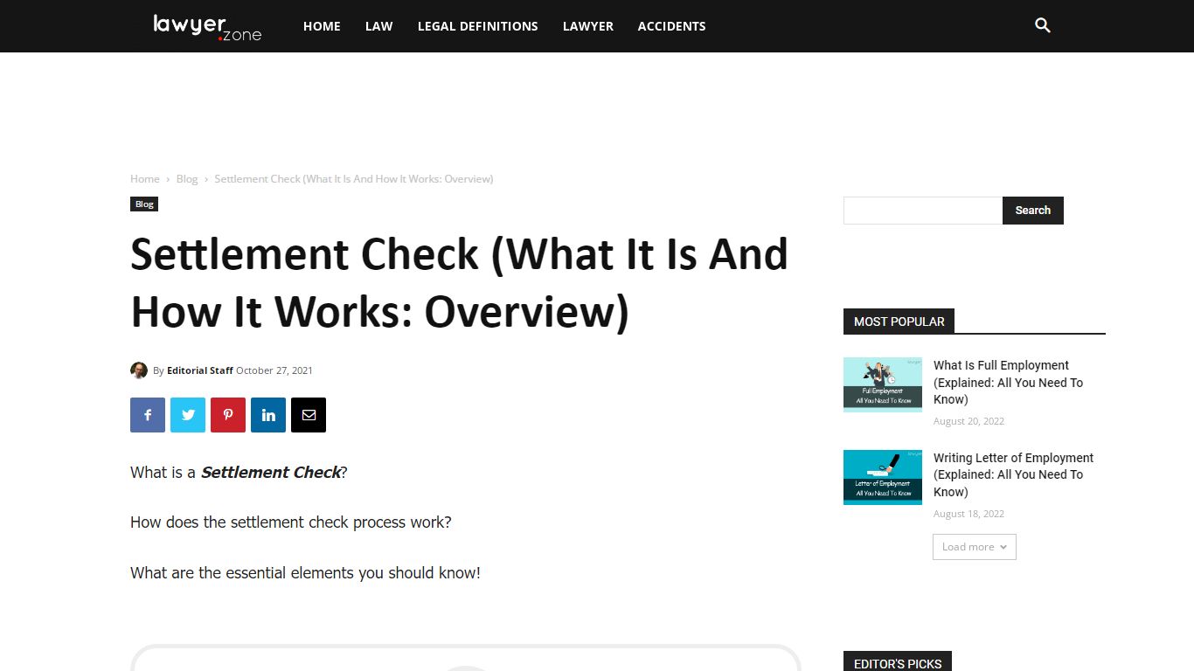This screenshot has width=1194, height=671.
Task: Click the Settlement Check breadcrumb title text
Action: pos(354,179)
